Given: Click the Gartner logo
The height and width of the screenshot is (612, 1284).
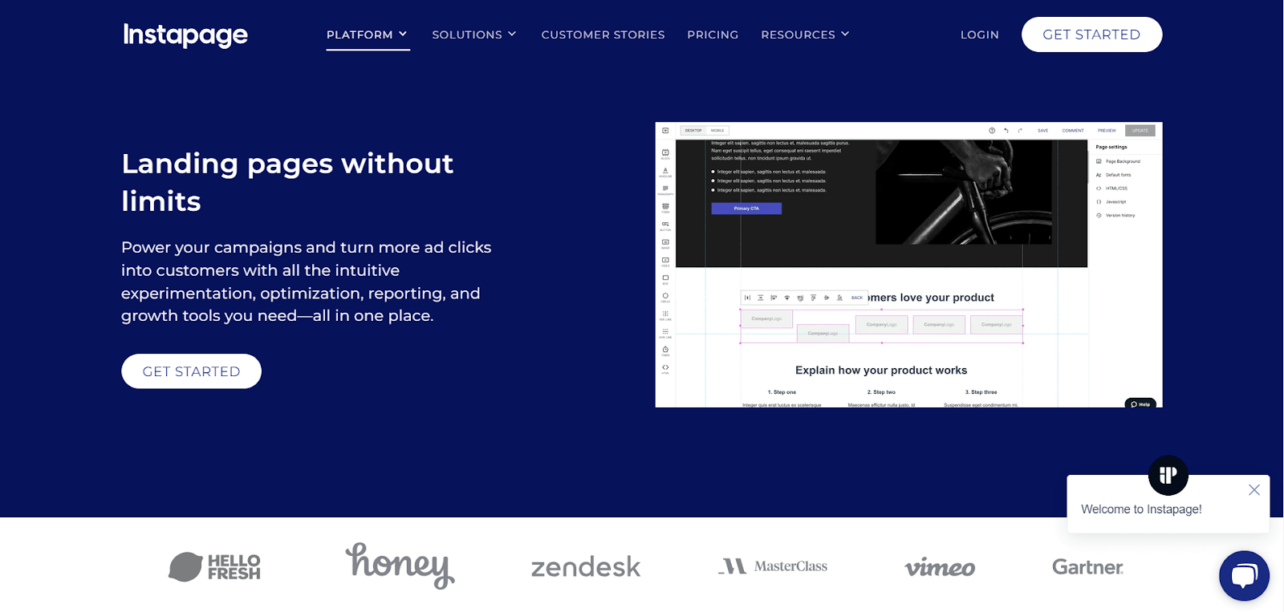Looking at the screenshot, I should point(1087,567).
